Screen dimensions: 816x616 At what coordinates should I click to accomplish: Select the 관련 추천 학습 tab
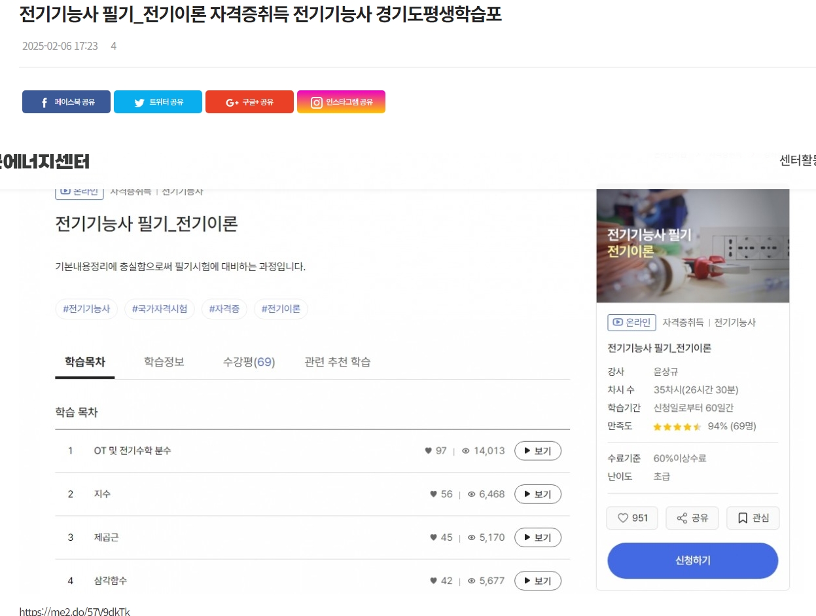pos(338,362)
